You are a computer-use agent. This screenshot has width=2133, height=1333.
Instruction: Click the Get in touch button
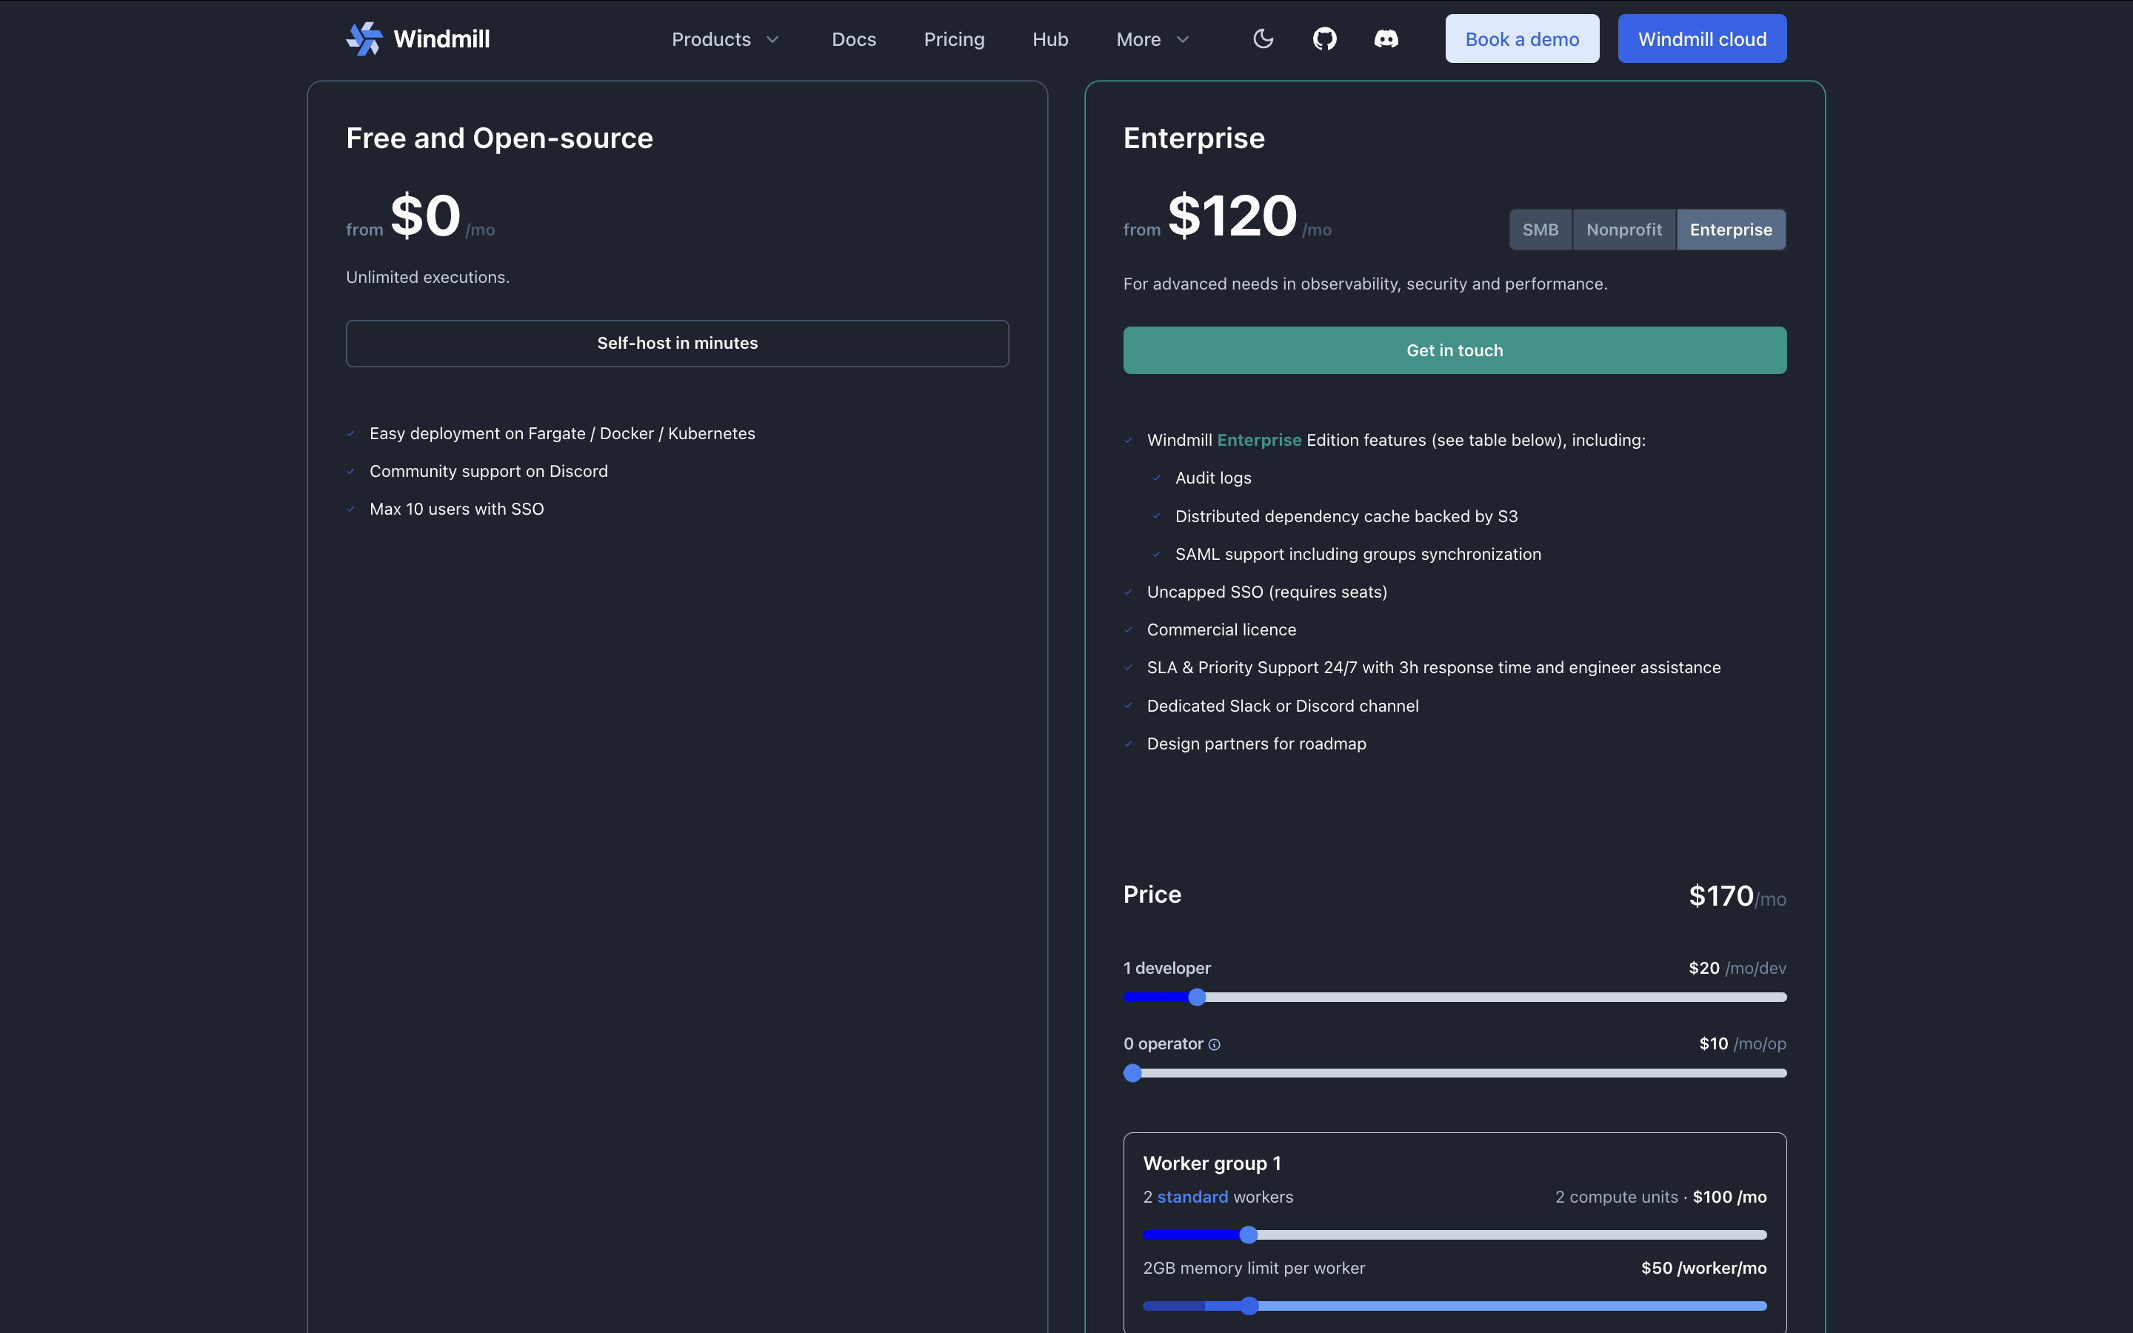point(1455,350)
